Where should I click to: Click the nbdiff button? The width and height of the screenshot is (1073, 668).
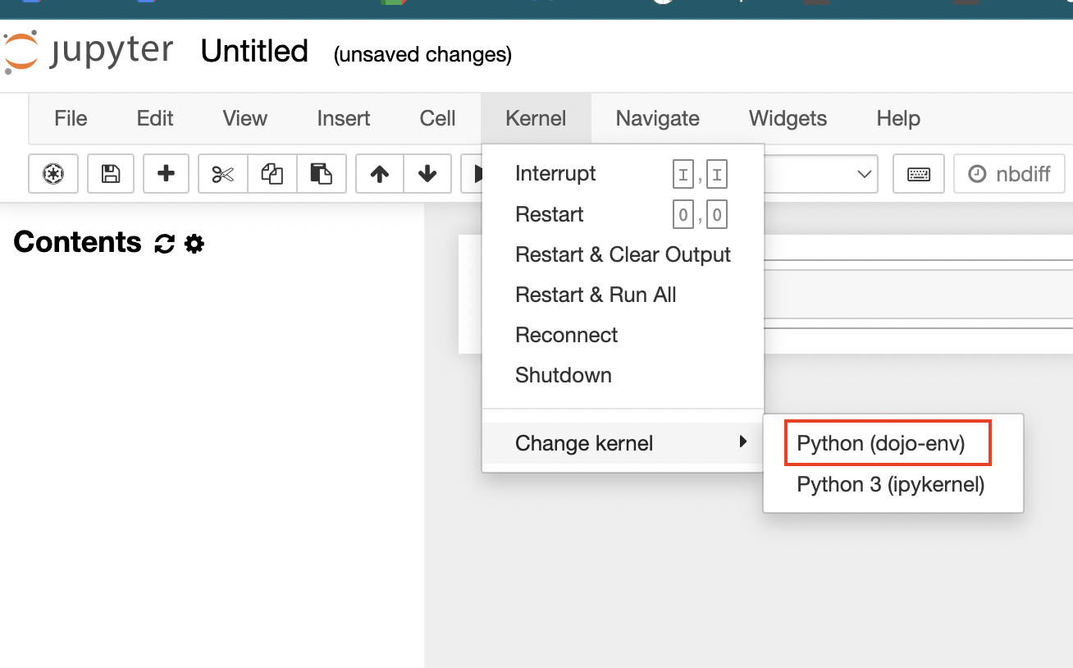click(1009, 174)
